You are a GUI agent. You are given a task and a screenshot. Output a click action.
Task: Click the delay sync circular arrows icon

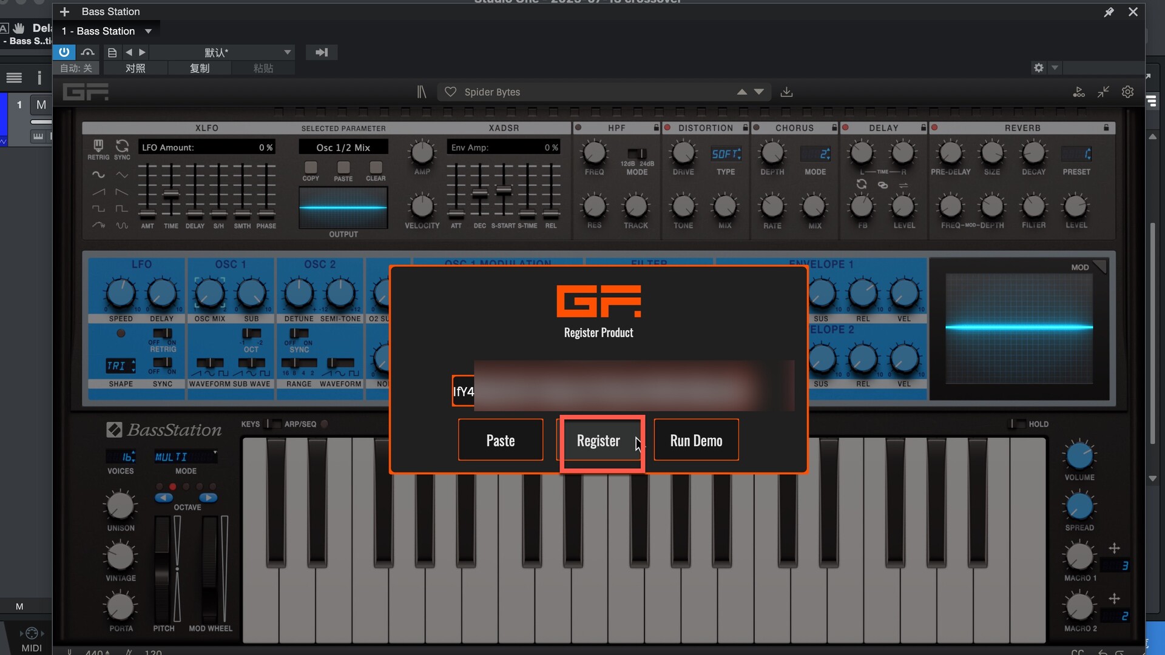(861, 184)
